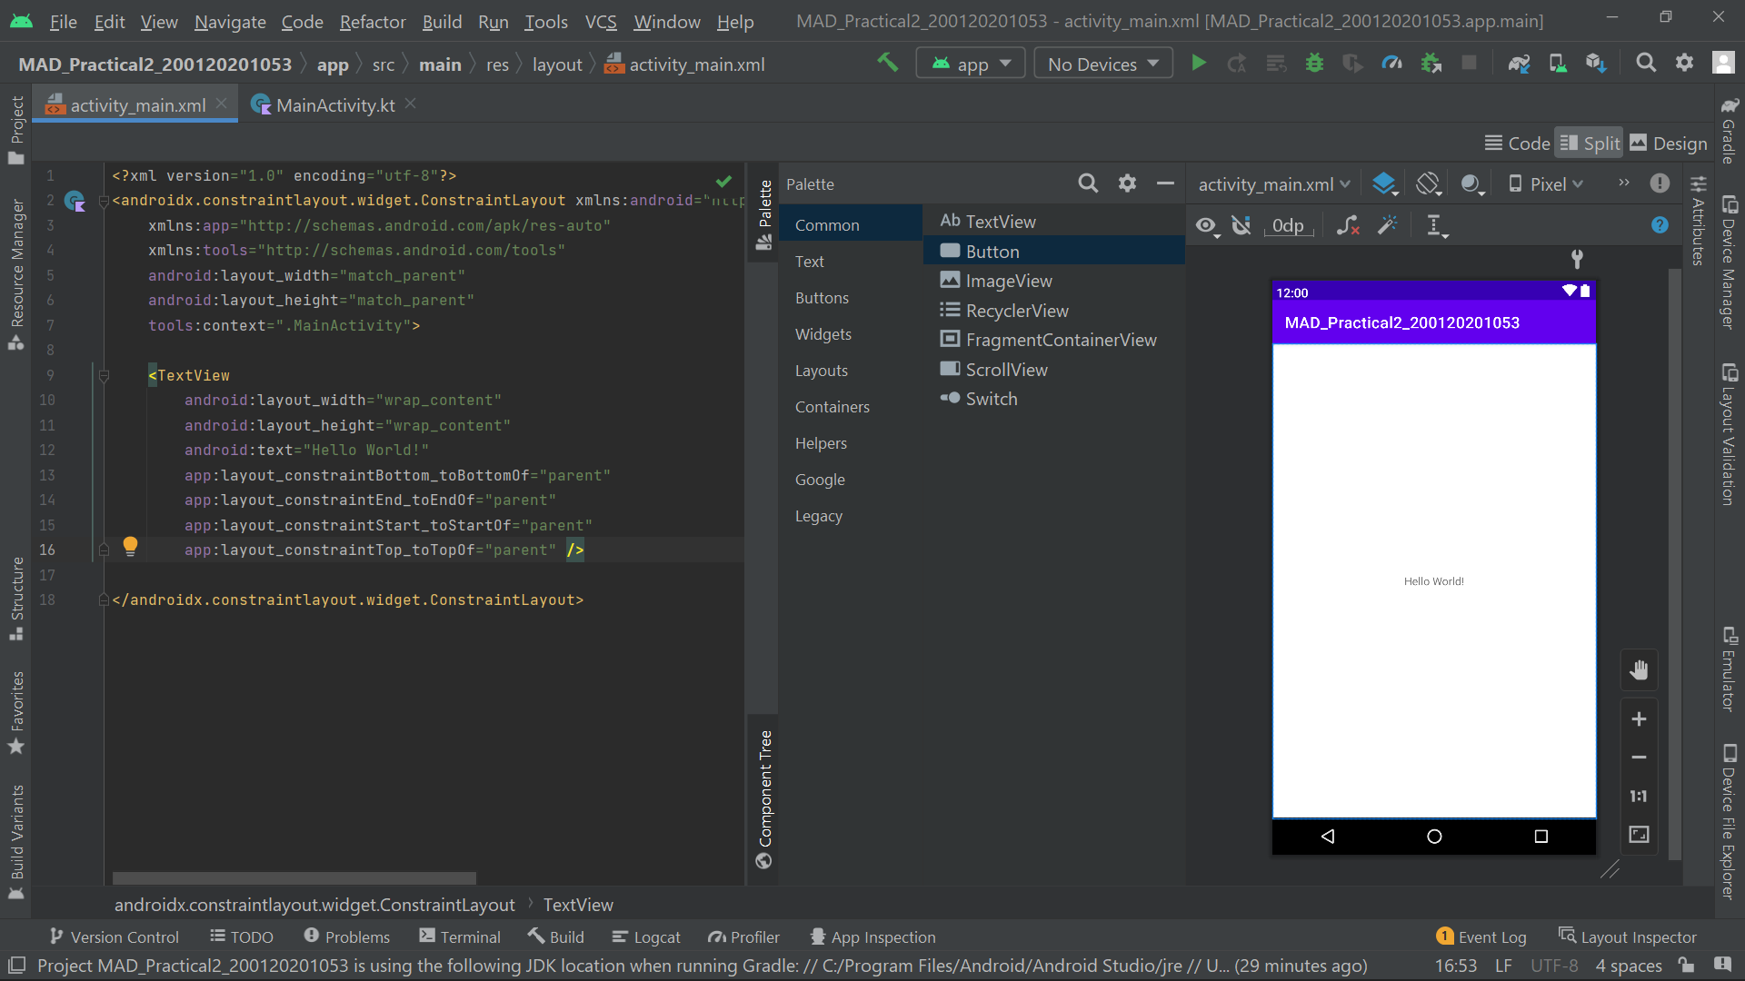
Task: Debug the app with bug icon
Action: pos(1315,63)
